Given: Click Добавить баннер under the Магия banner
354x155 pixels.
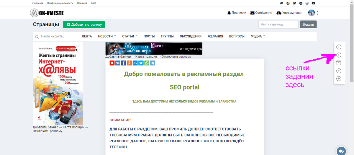Looking at the screenshot, I should click(118, 57).
